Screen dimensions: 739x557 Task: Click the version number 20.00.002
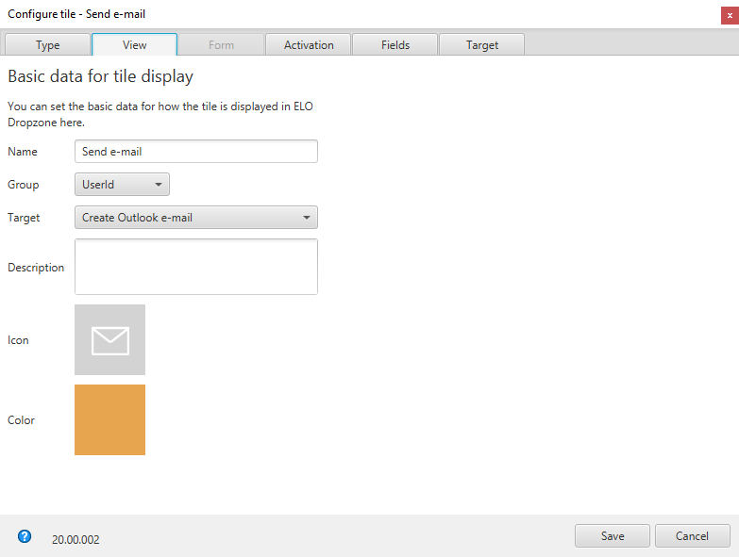pyautogui.click(x=76, y=540)
